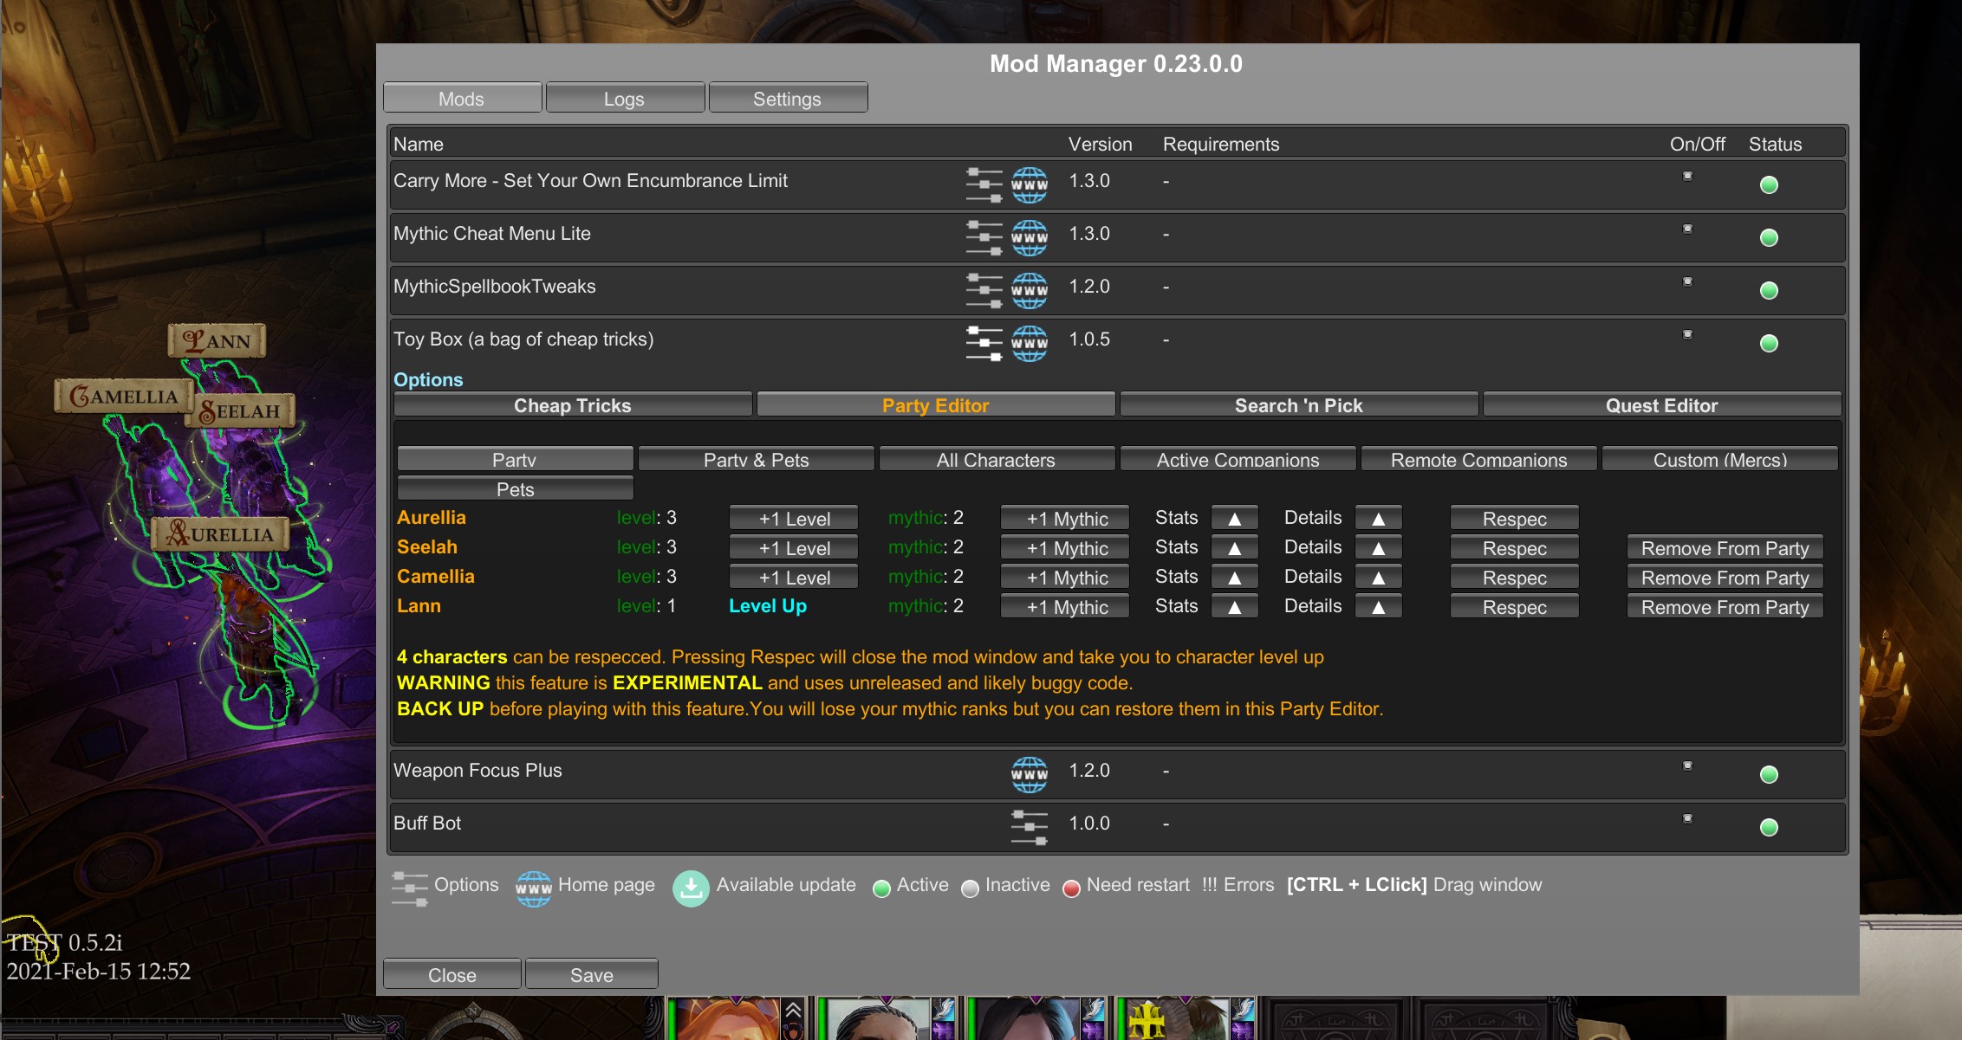1962x1040 pixels.
Task: Click Toy Box options sliders icon
Action: 984,343
